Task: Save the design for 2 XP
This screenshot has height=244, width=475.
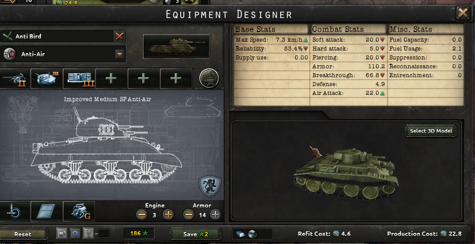Action: tap(195, 234)
